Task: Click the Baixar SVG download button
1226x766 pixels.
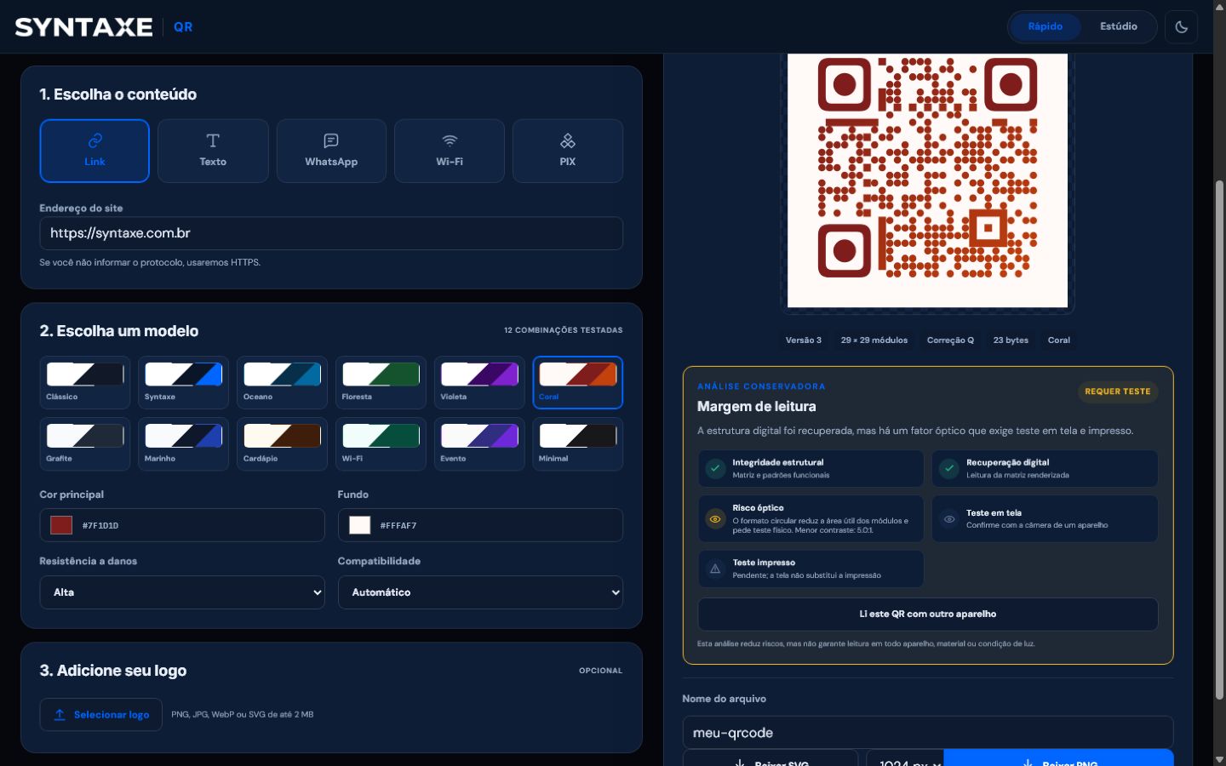Action: pos(771,758)
